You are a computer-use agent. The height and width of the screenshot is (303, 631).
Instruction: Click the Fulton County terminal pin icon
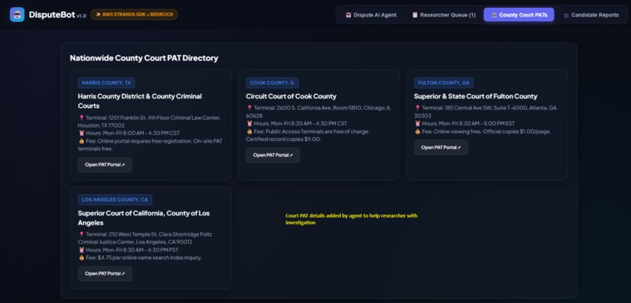417,108
